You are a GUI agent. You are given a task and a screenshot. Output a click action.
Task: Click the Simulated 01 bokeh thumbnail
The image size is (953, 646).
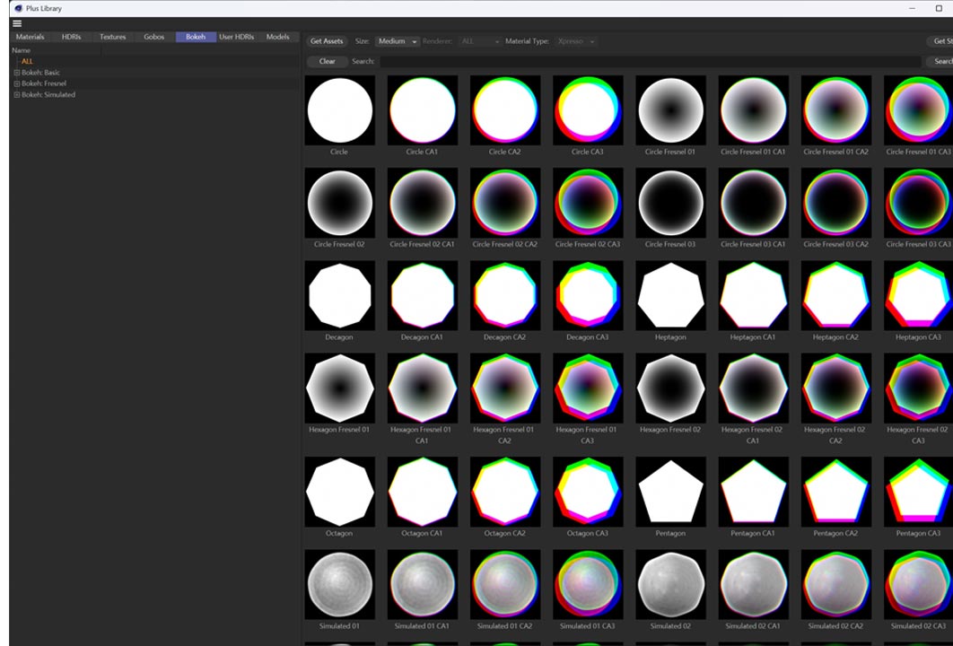click(x=339, y=584)
